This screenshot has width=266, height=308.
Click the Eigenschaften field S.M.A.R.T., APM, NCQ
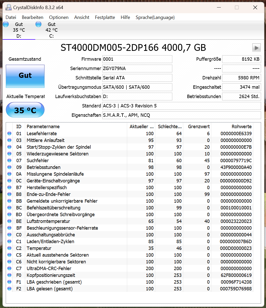(x=181, y=115)
